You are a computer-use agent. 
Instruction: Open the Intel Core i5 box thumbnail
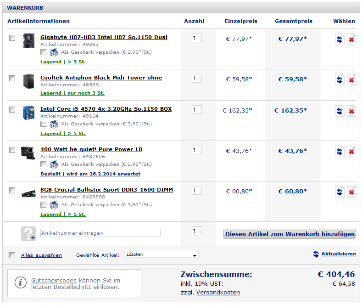(x=29, y=113)
